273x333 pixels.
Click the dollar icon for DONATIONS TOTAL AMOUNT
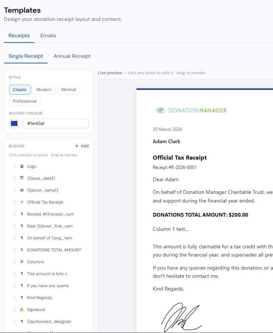click(x=22, y=250)
